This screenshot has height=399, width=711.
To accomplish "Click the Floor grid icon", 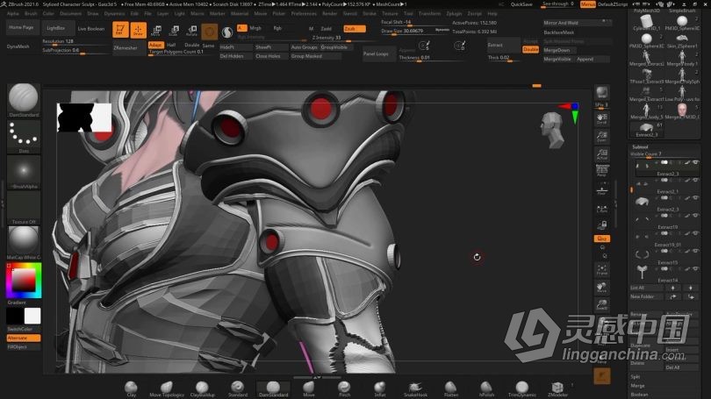I will (602, 190).
